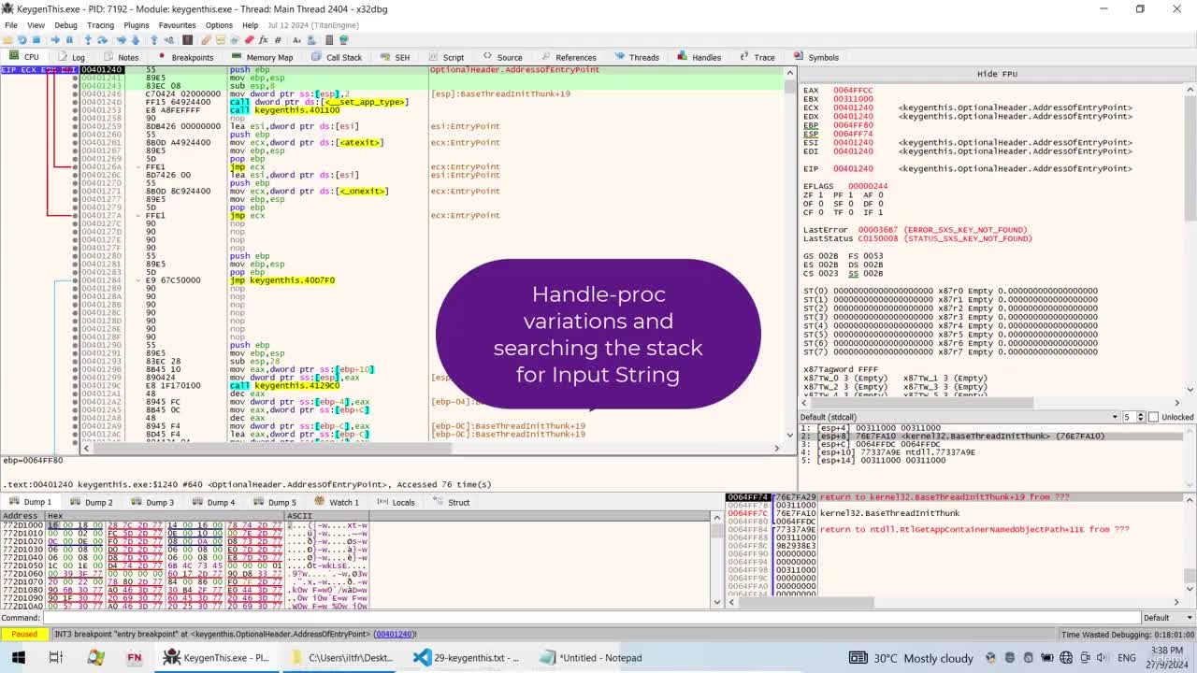The image size is (1197, 673).
Task: Follow the 00401240 link in status bar
Action: tap(394, 634)
